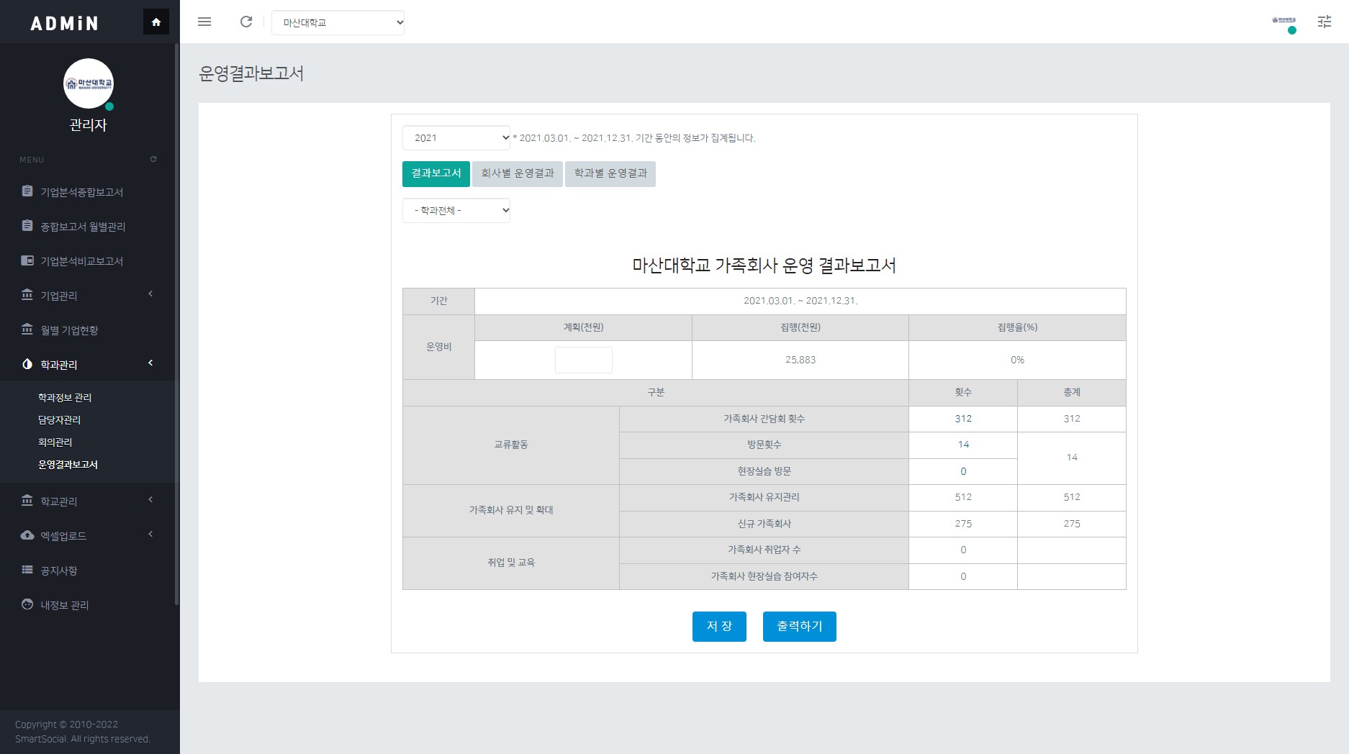Click the 출력하기 print button
The image size is (1349, 754).
pyautogui.click(x=799, y=627)
